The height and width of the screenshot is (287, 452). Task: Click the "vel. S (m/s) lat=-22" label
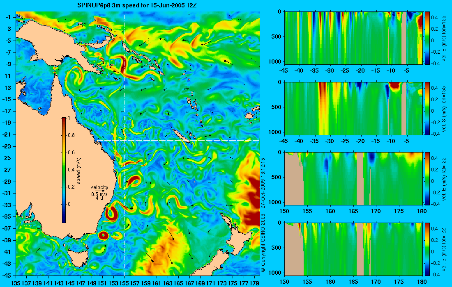(444, 250)
